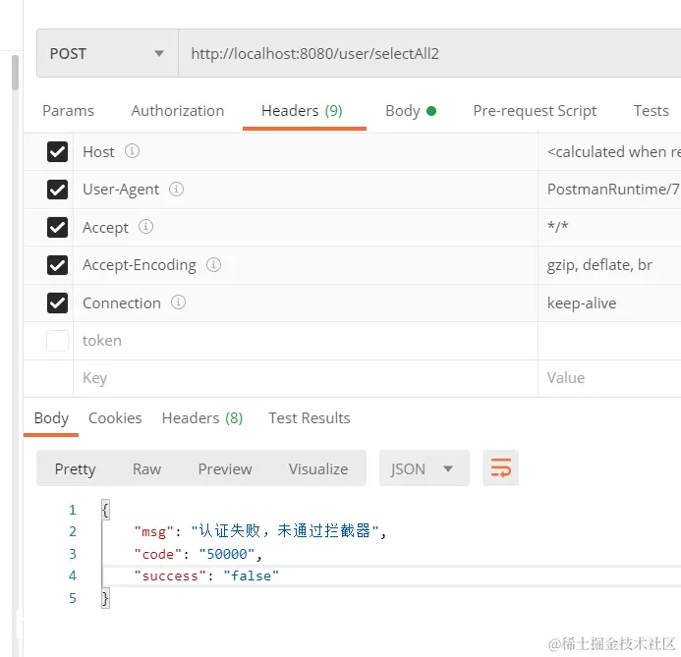The width and height of the screenshot is (681, 657).
Task: Open the JSON format dropdown
Action: tap(424, 468)
